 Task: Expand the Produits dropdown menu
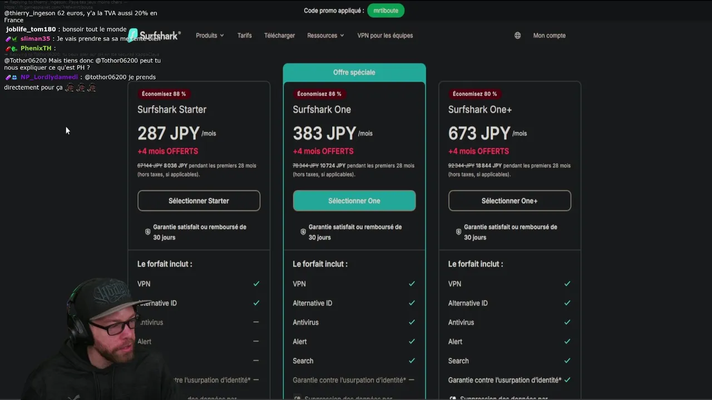pyautogui.click(x=210, y=36)
